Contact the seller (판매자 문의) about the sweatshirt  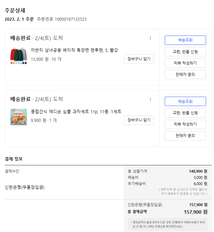[x=185, y=75]
